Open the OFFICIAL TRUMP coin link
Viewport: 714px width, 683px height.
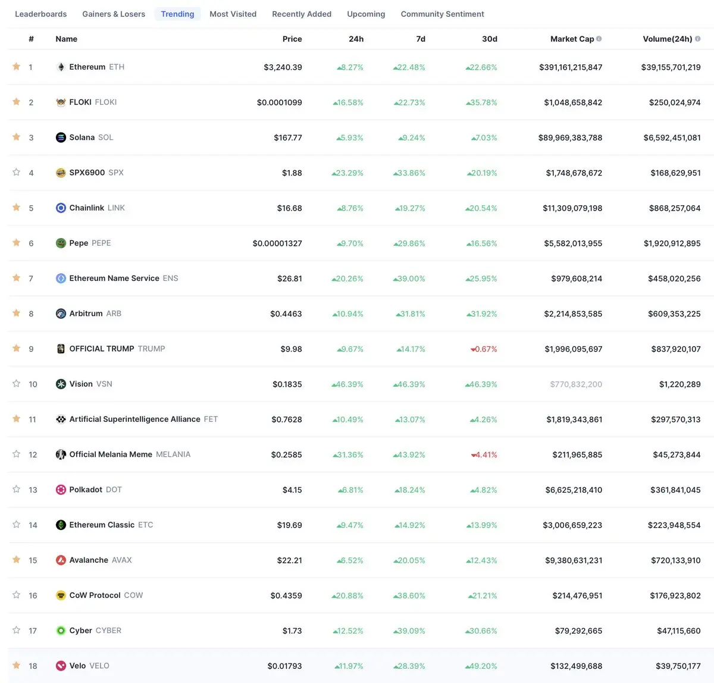117,349
